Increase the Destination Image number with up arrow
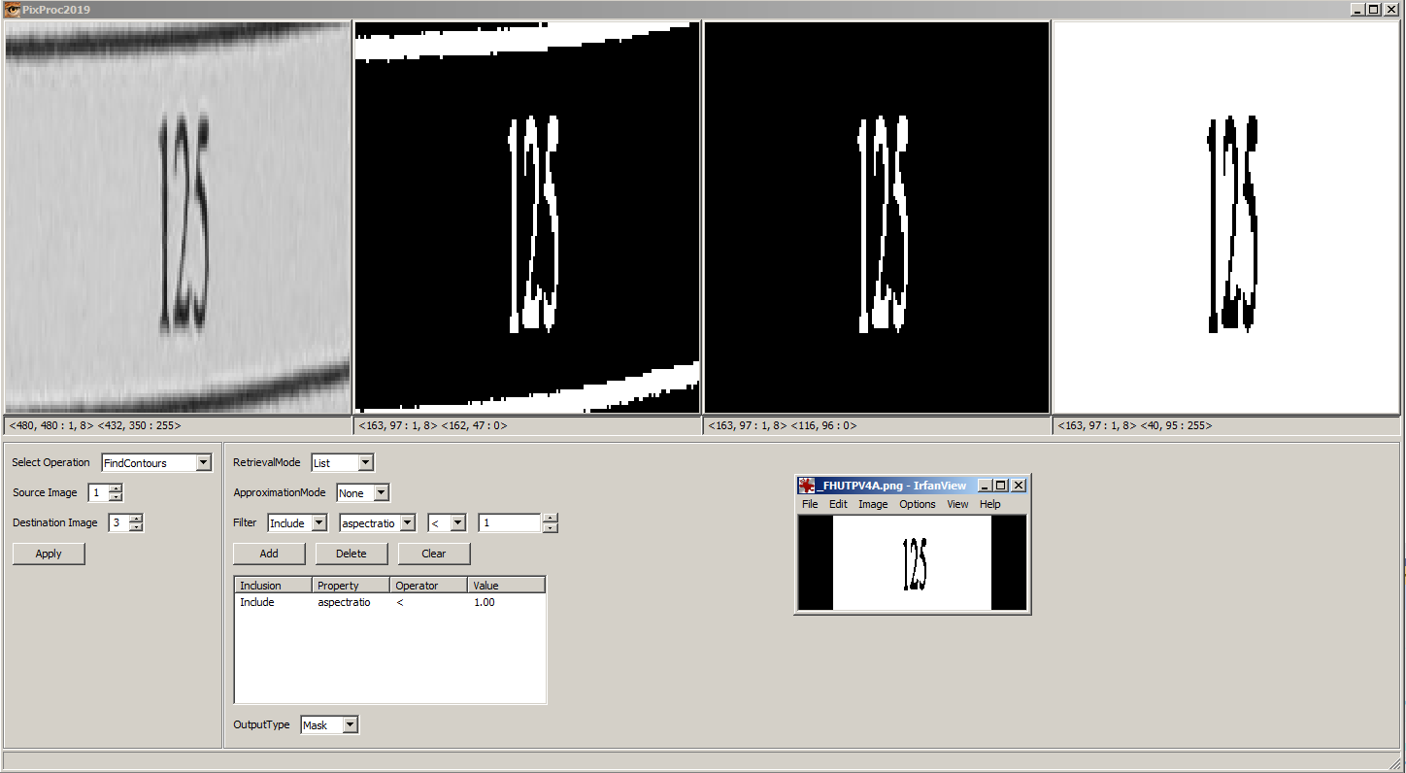The width and height of the screenshot is (1406, 773). pos(136,519)
